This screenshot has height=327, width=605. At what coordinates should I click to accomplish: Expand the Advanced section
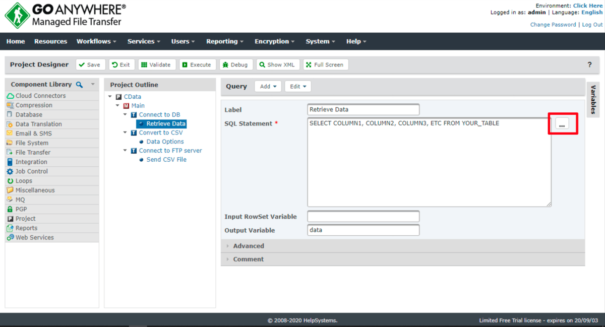point(403,246)
